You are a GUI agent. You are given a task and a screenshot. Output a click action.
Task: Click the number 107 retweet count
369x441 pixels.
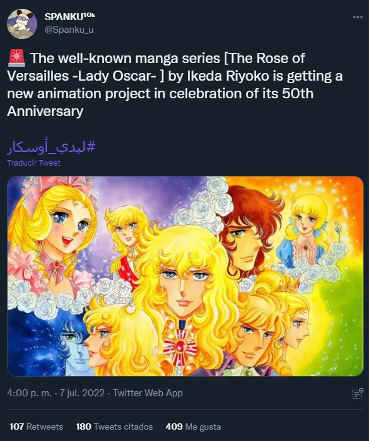point(16,427)
